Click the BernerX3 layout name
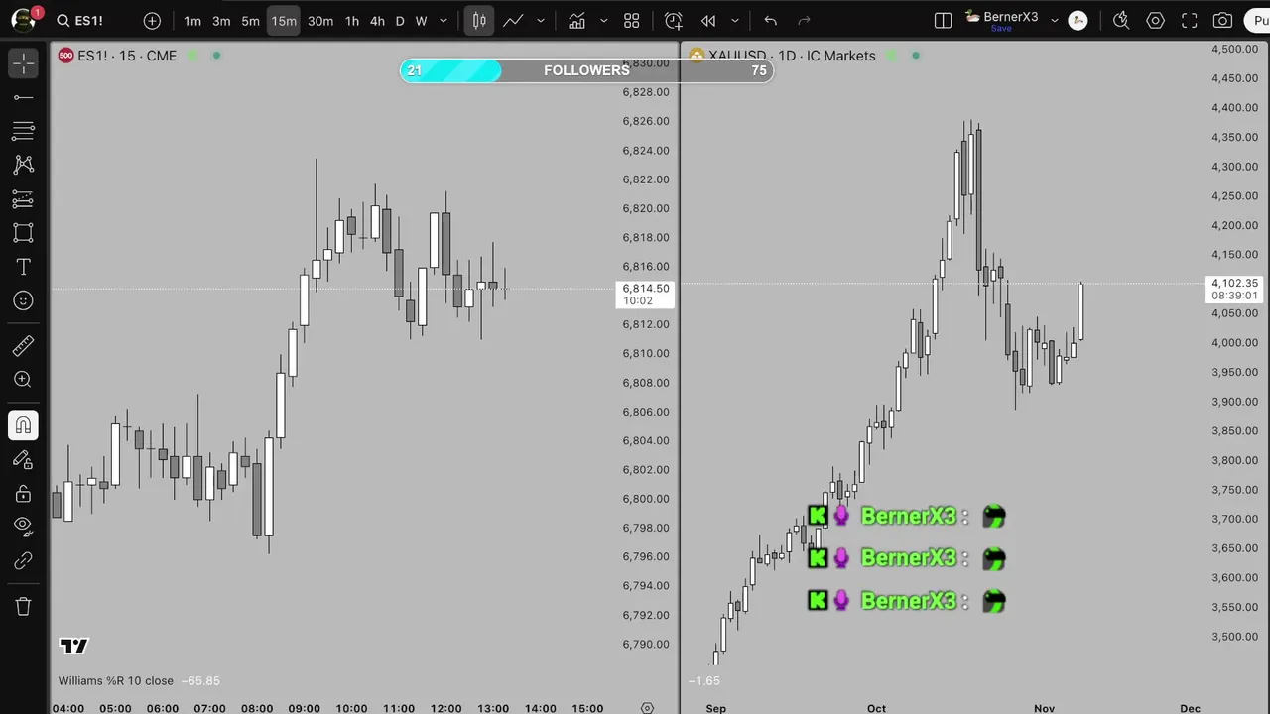Viewport: 1270px width, 714px height. point(1011,17)
